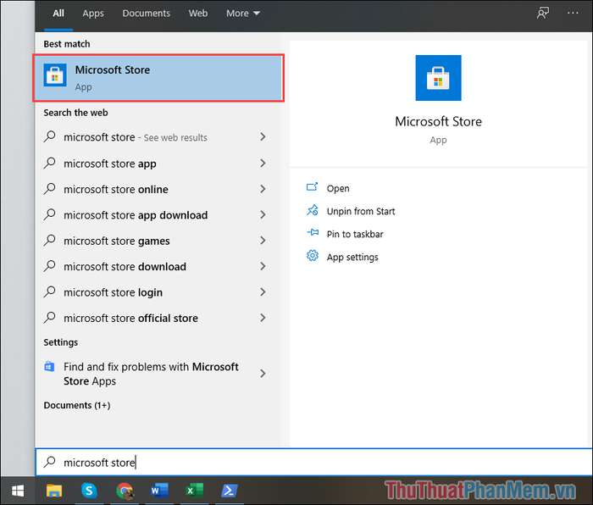This screenshot has height=505, width=593.
Task: Expand chevron for 'microsoft store online'
Action: (263, 189)
